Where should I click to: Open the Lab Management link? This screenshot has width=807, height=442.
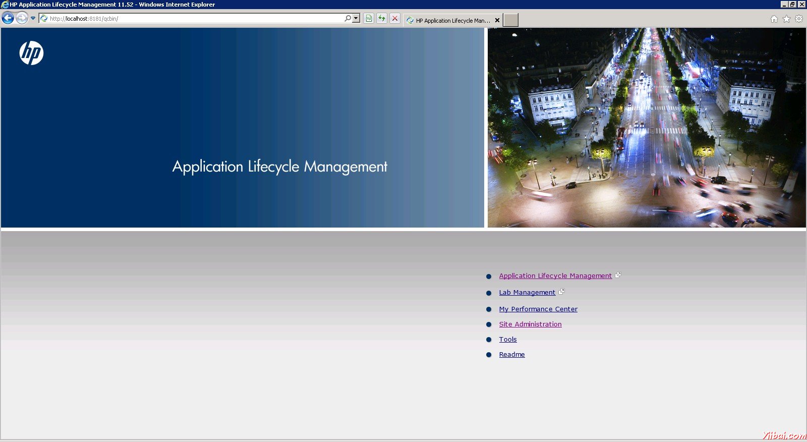527,293
